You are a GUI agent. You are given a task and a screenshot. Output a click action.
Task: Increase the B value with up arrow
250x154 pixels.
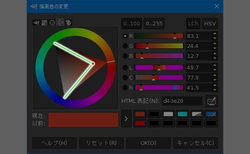(x=215, y=53)
